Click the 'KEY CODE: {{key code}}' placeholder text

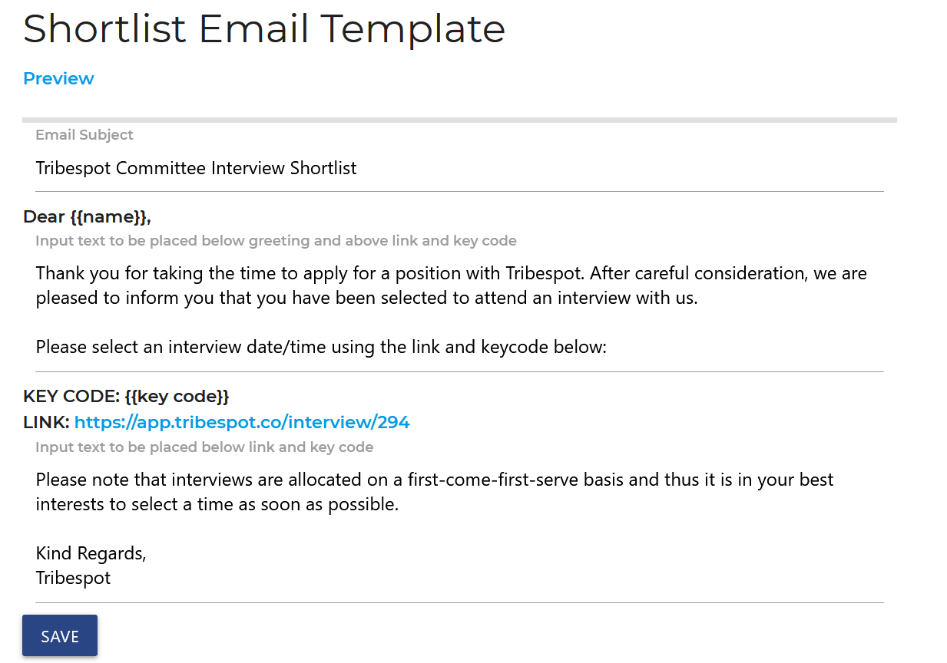click(127, 397)
